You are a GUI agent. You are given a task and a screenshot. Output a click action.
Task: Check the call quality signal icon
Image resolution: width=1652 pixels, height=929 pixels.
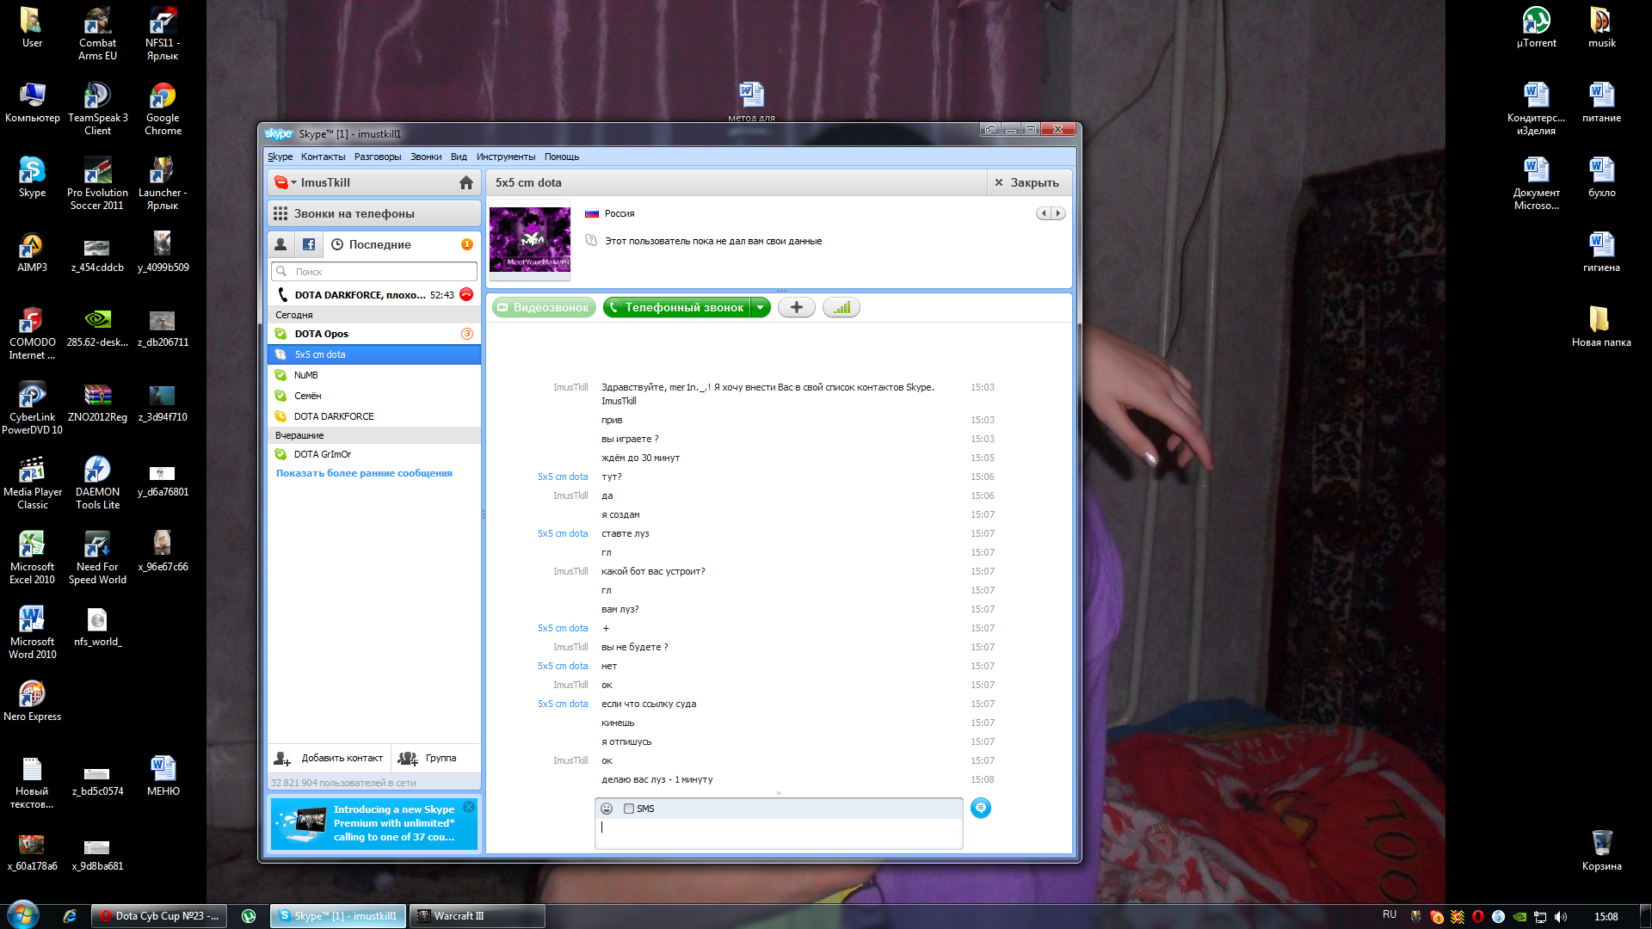click(x=841, y=307)
